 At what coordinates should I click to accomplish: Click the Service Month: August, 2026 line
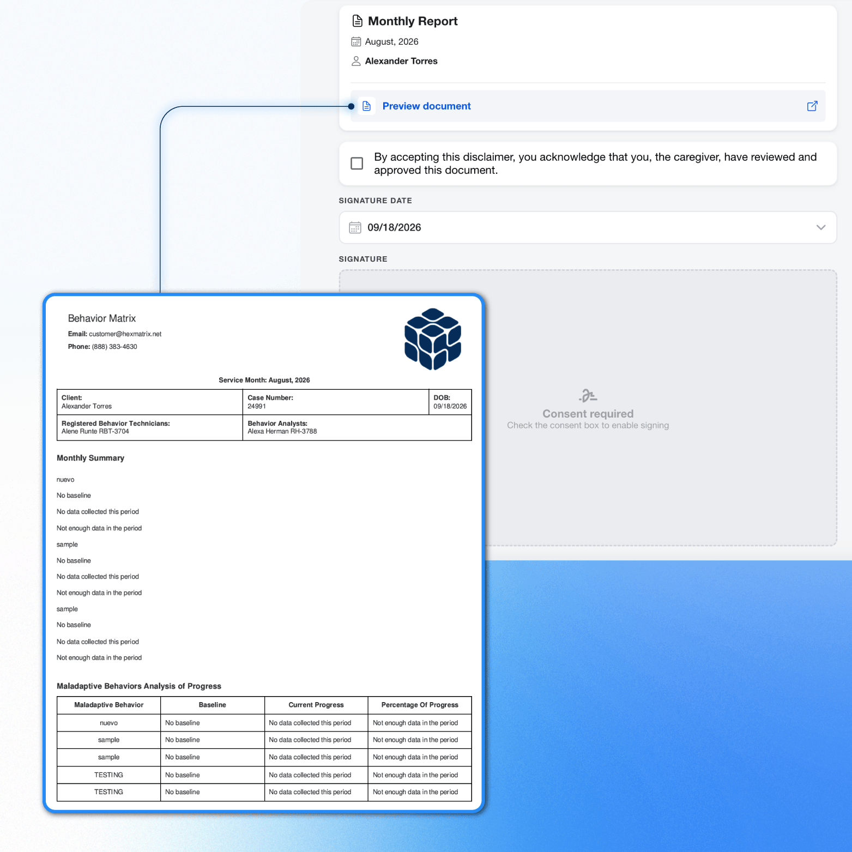(x=264, y=380)
